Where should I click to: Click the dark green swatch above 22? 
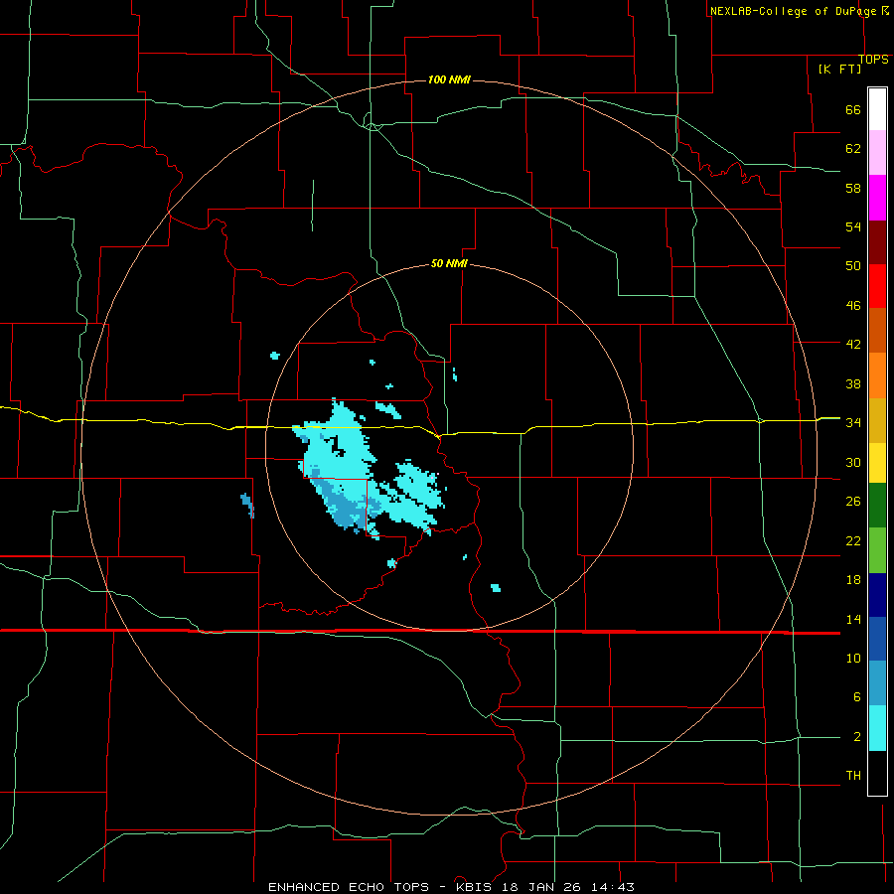click(x=877, y=506)
